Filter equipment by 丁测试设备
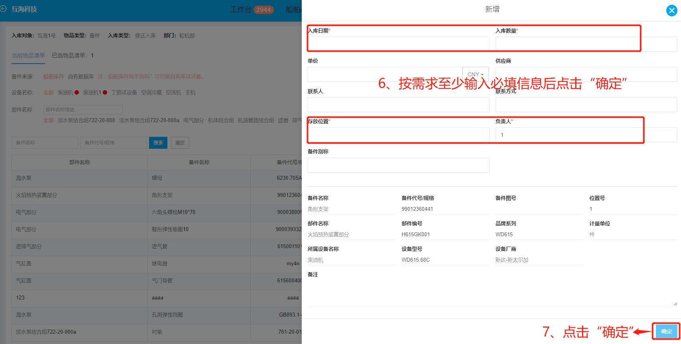The image size is (681, 344). [124, 92]
